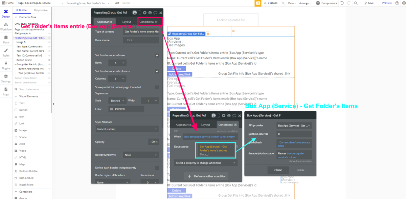Screen dimensions: 406x199
Task: Switch to Appearance tab in top editor
Action: [x=105, y=22]
